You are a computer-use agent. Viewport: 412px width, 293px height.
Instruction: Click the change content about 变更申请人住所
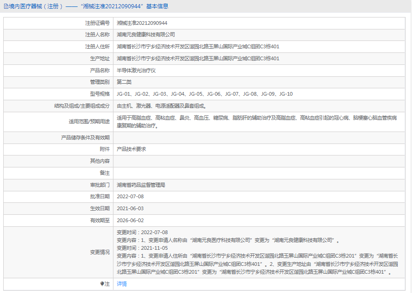[x=258, y=264]
